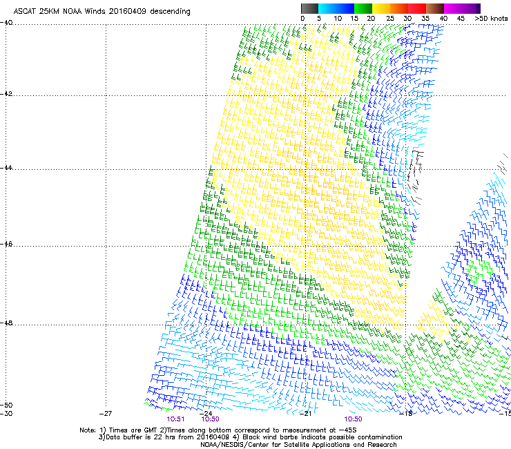Click the '-21' longitude axis label
This screenshot has height=449, width=511.
pos(305,414)
